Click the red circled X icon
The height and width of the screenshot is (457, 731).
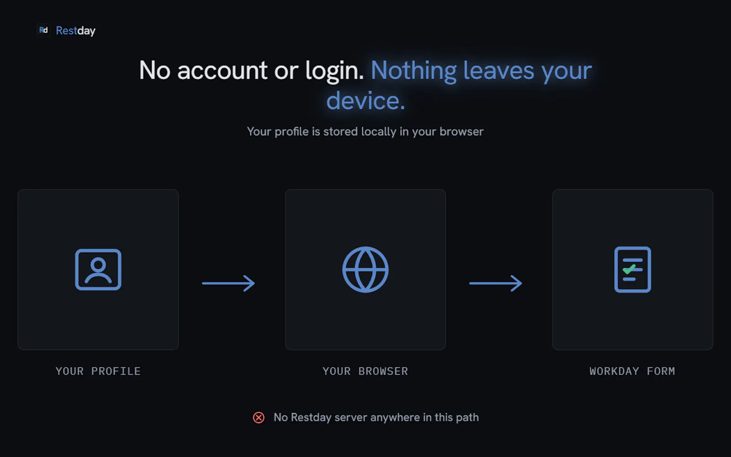(259, 418)
